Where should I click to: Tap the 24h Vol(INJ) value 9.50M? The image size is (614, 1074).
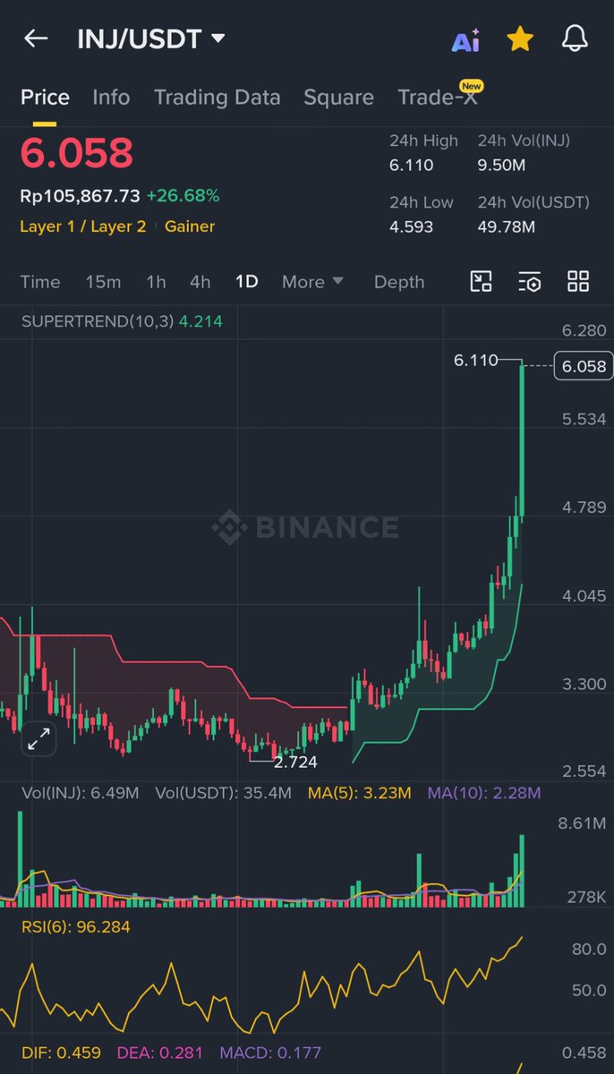click(x=501, y=166)
